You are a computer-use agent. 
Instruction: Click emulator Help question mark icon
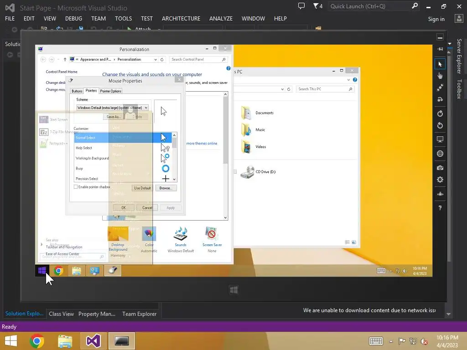pos(440,208)
